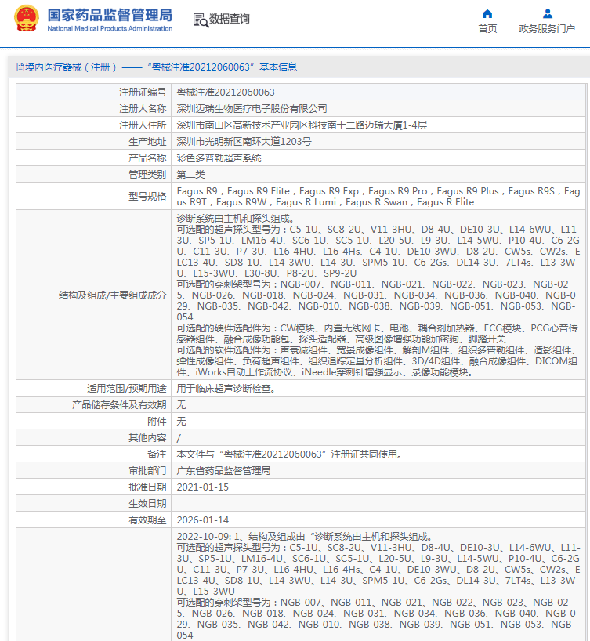Select the 2022-10-09 change record text
This screenshot has height=641, width=590.
tap(378, 586)
